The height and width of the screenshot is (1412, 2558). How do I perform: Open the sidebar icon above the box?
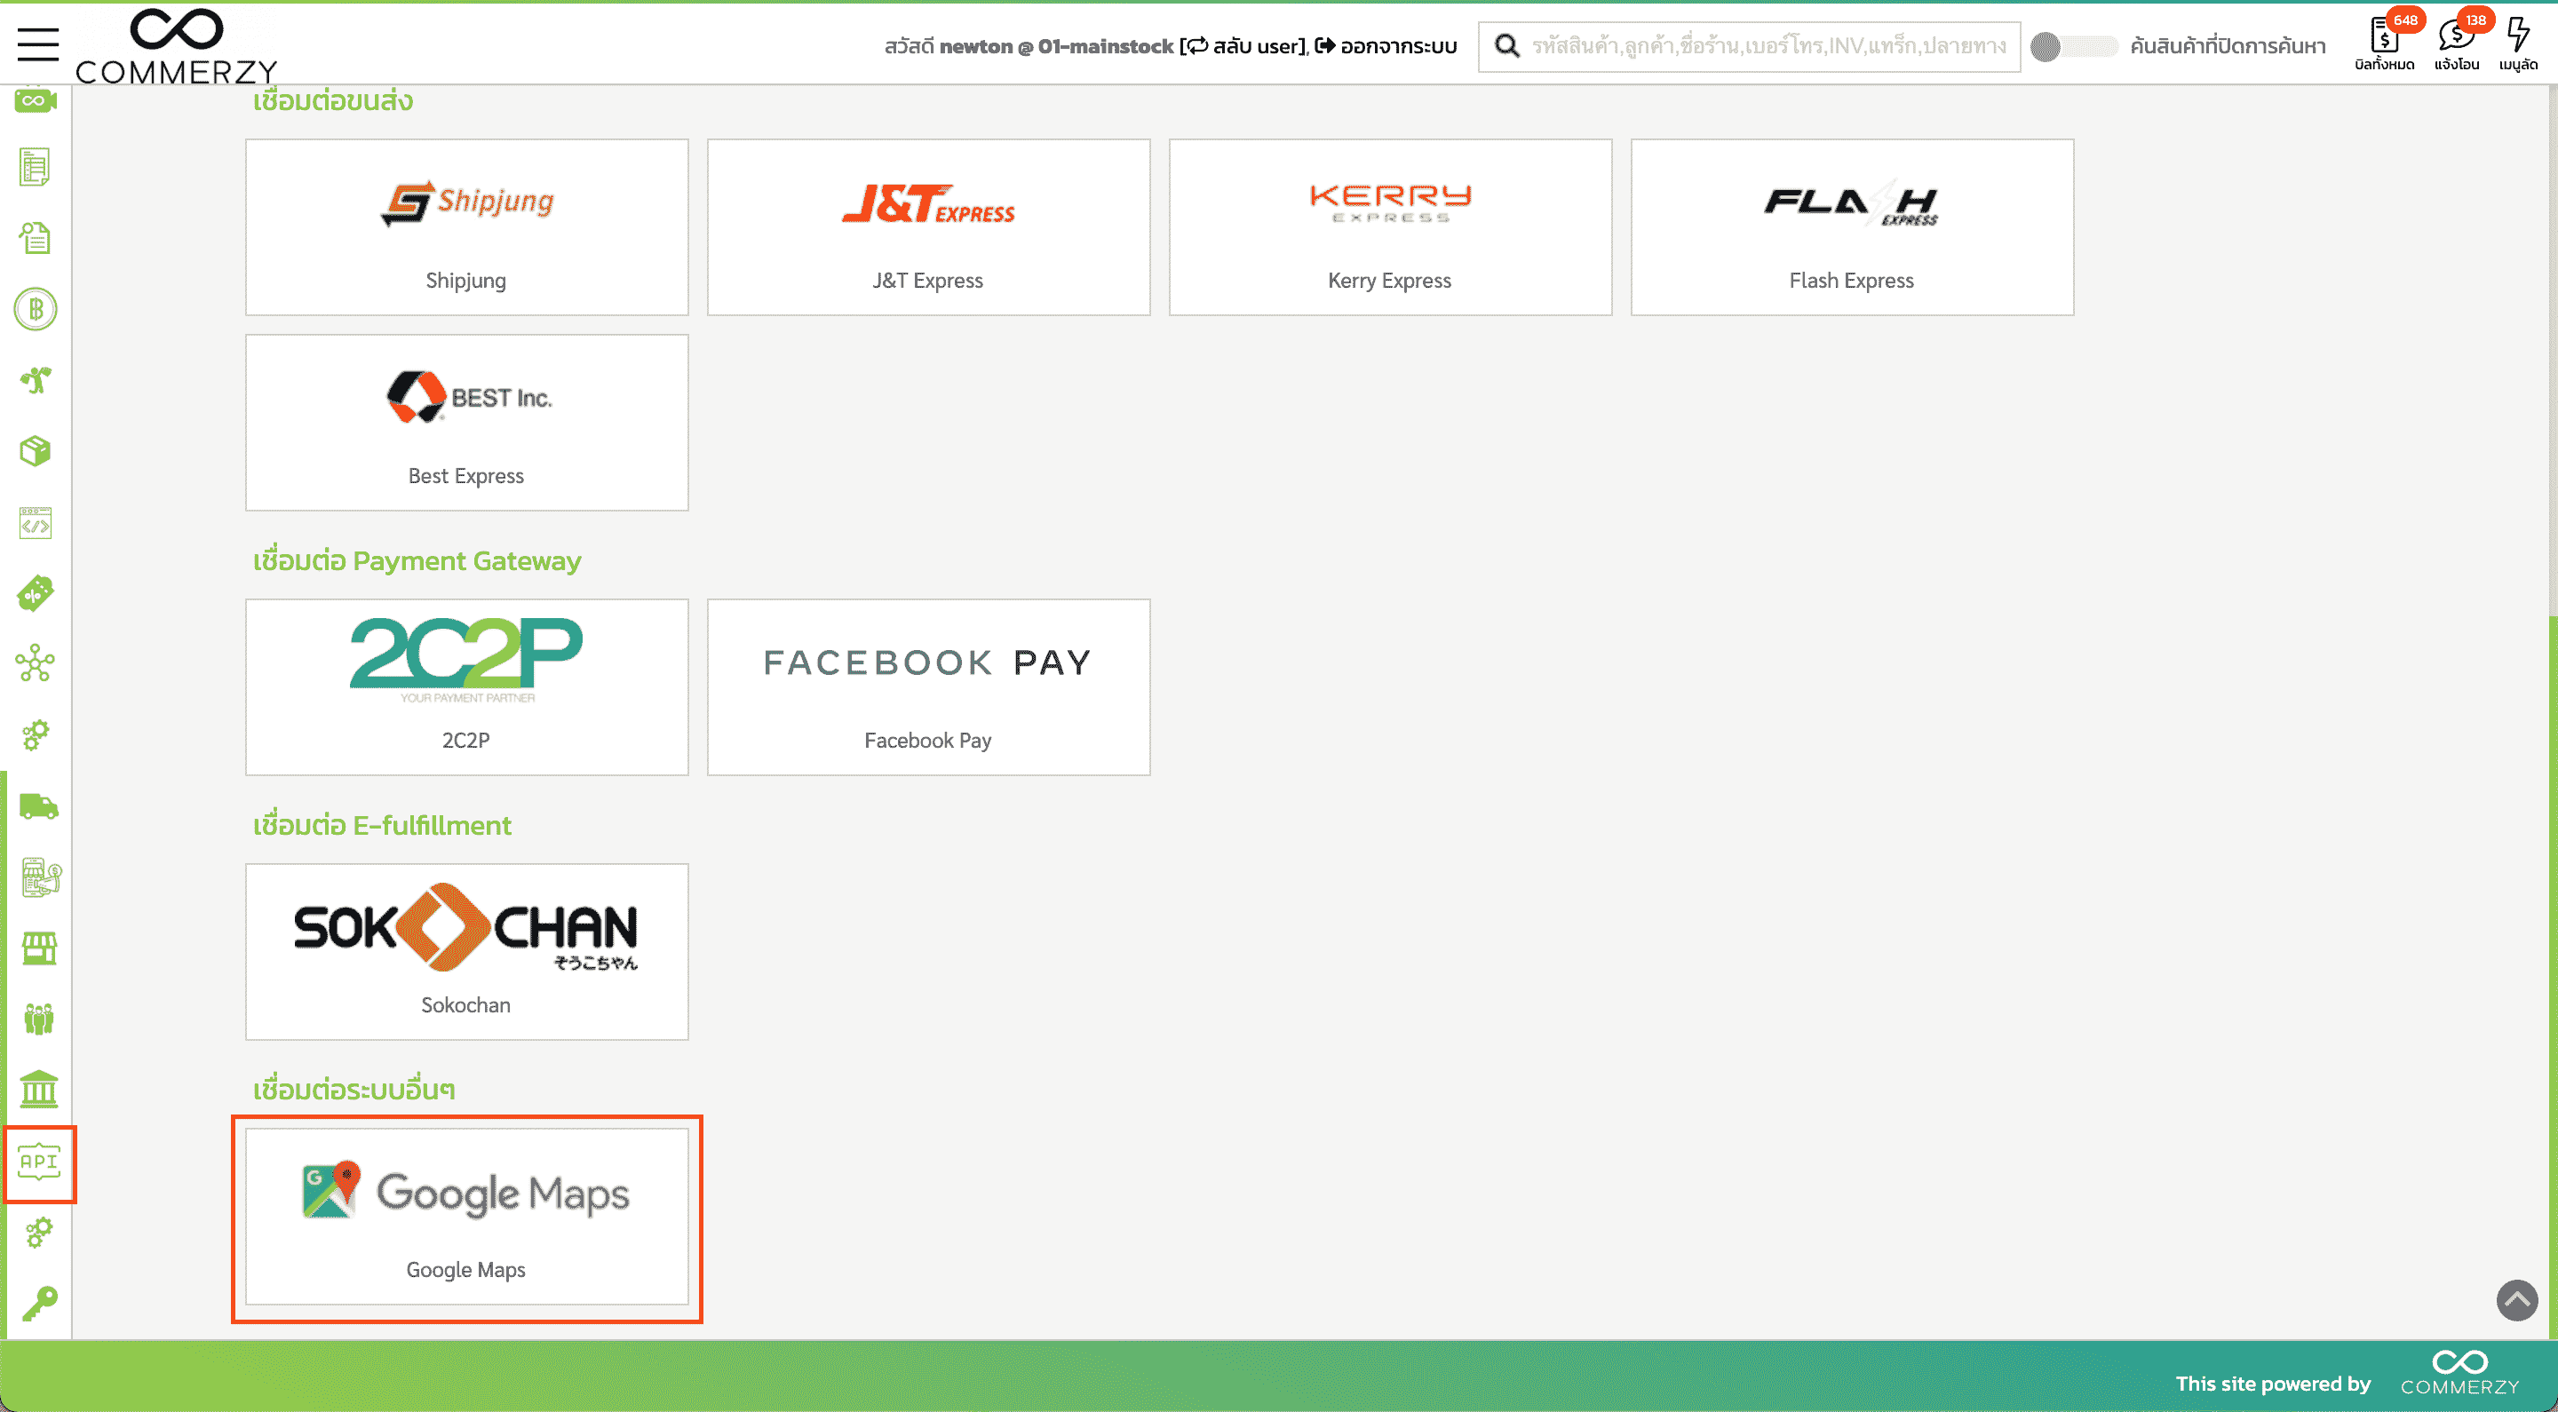(x=36, y=380)
